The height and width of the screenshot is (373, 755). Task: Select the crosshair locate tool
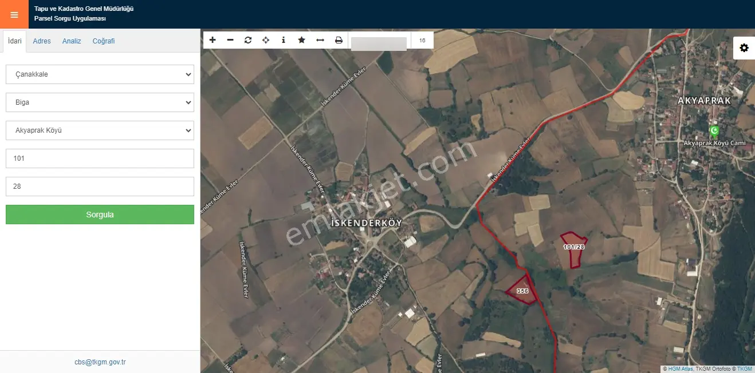(266, 40)
